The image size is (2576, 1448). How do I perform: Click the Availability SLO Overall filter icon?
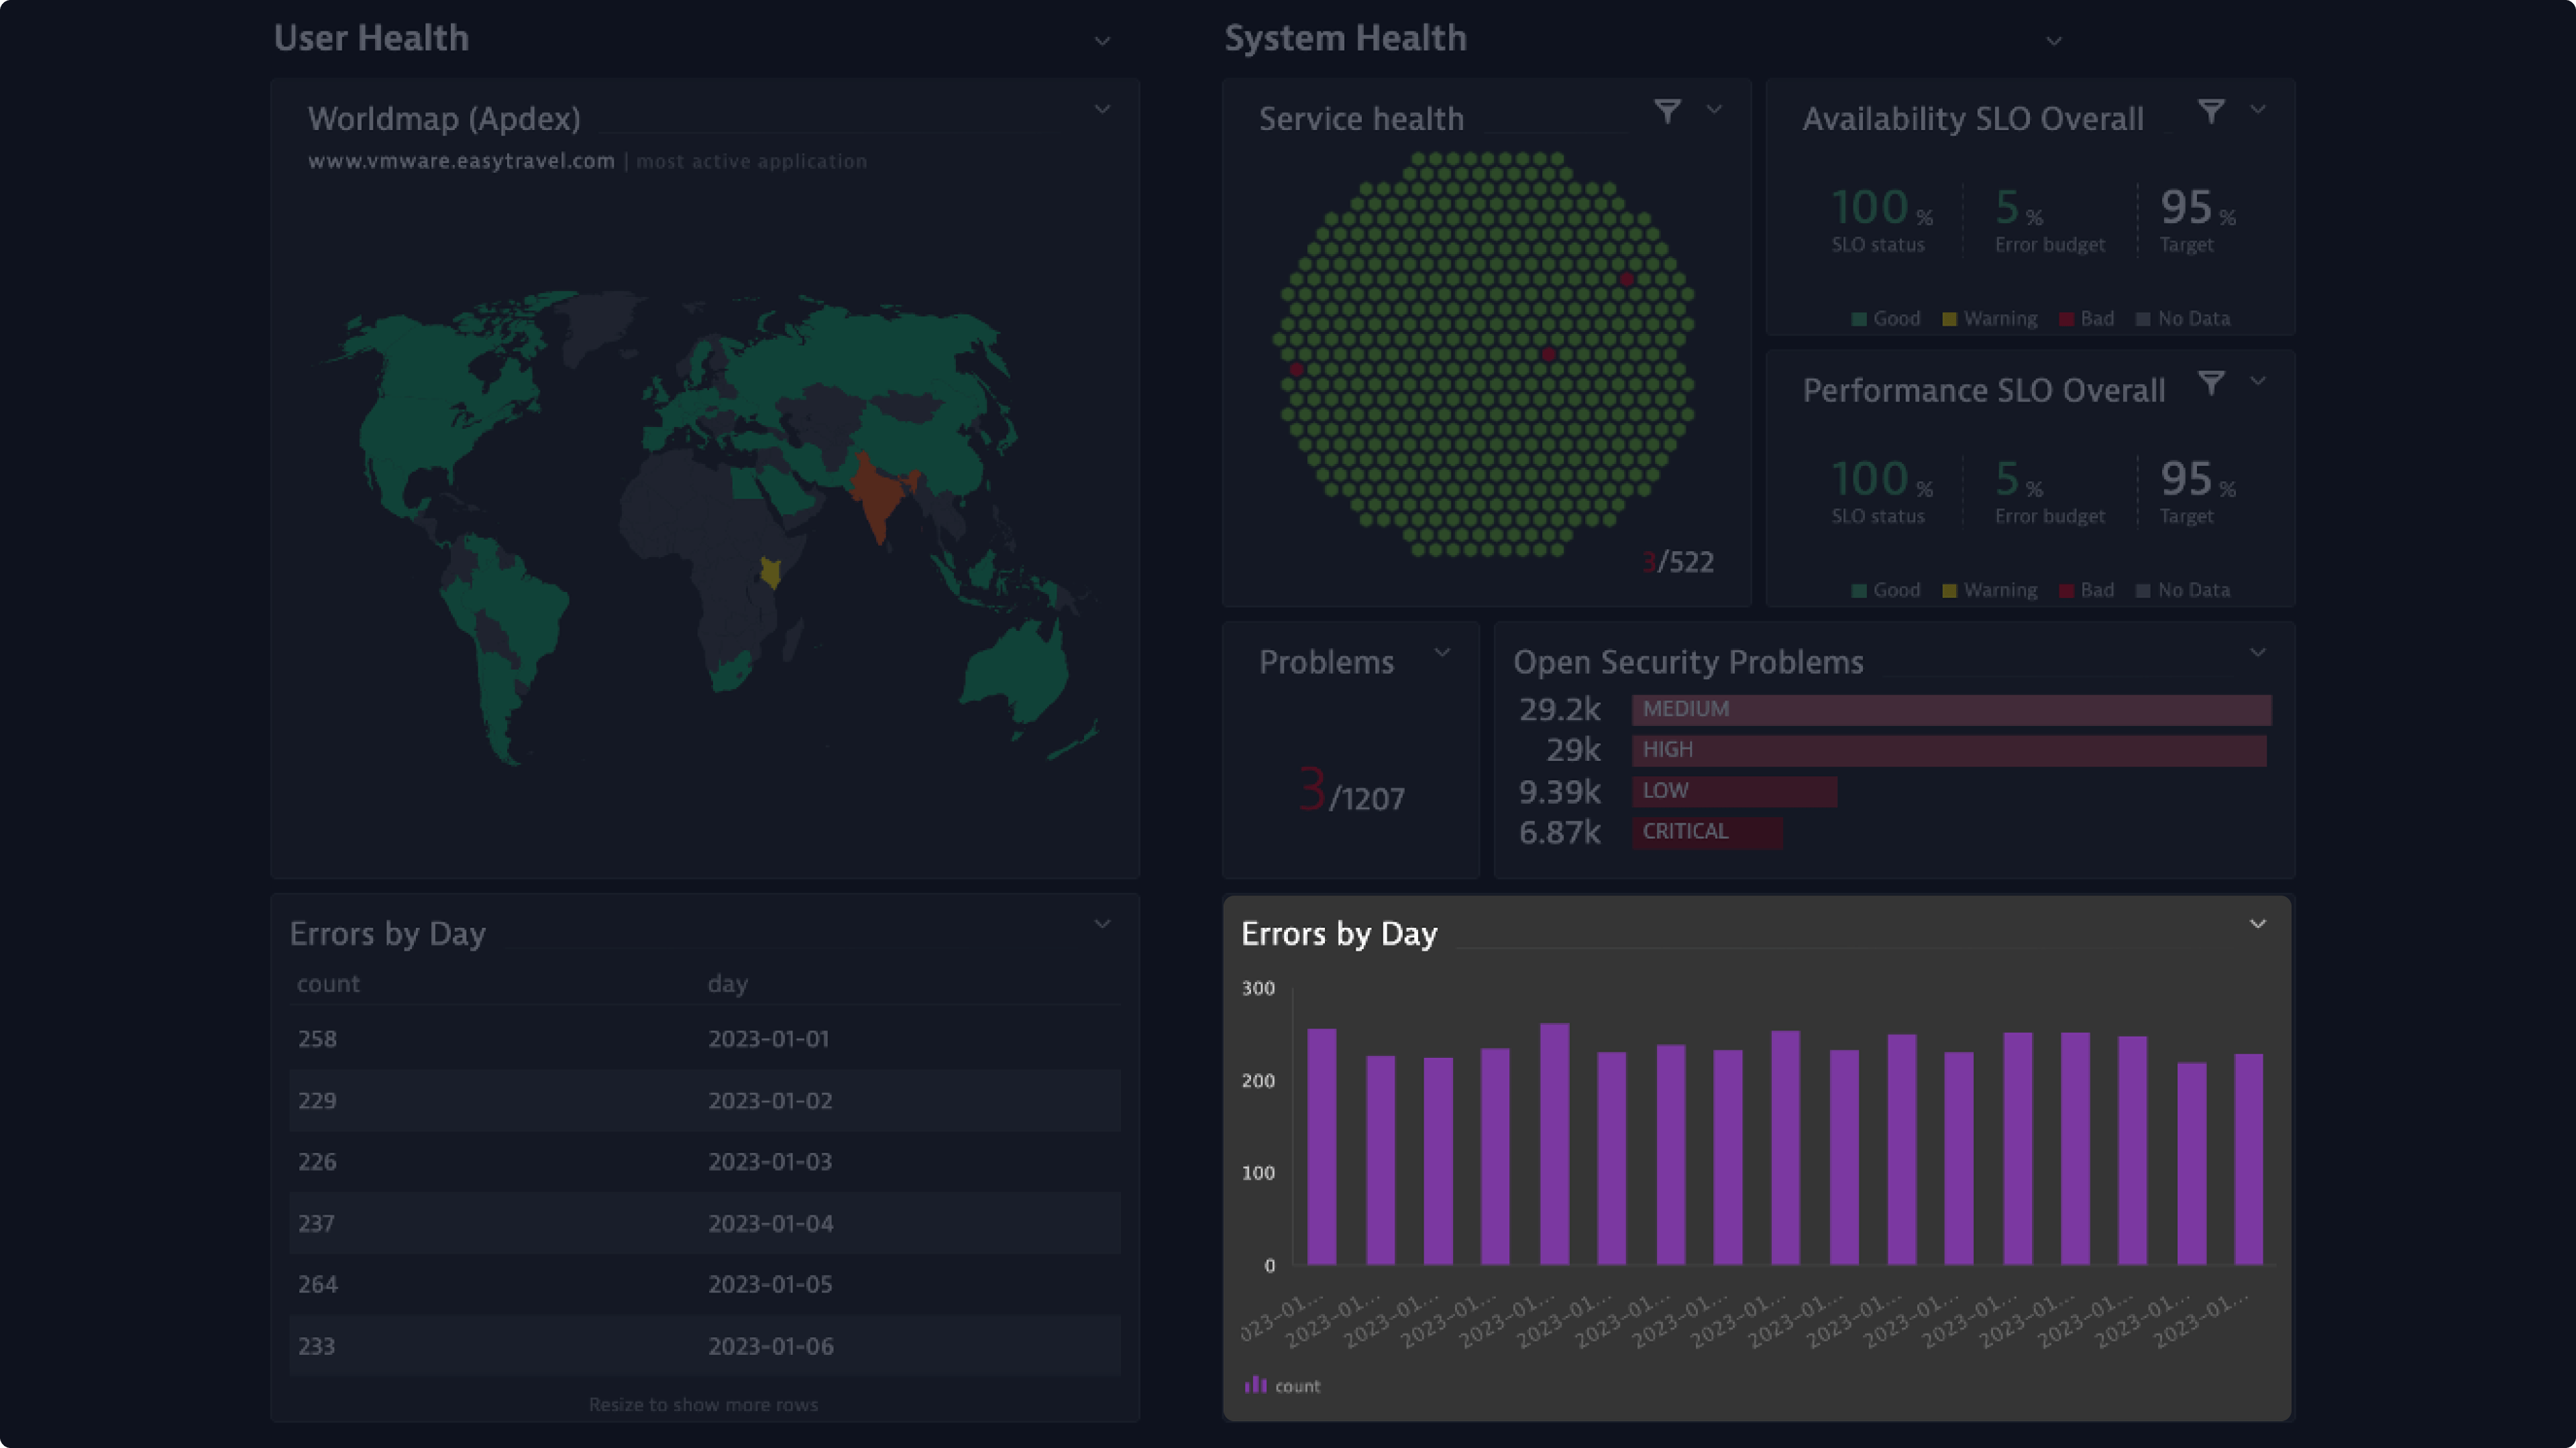click(x=2212, y=112)
